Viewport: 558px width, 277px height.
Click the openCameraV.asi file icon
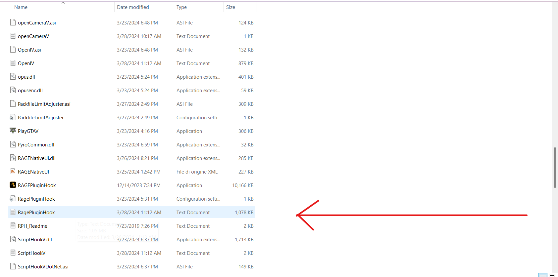point(13,22)
